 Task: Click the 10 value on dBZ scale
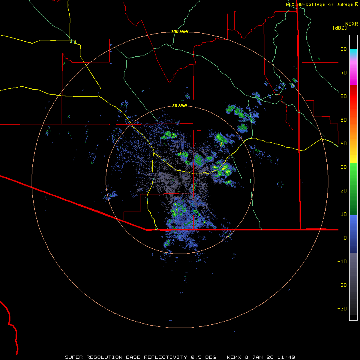tap(344, 214)
